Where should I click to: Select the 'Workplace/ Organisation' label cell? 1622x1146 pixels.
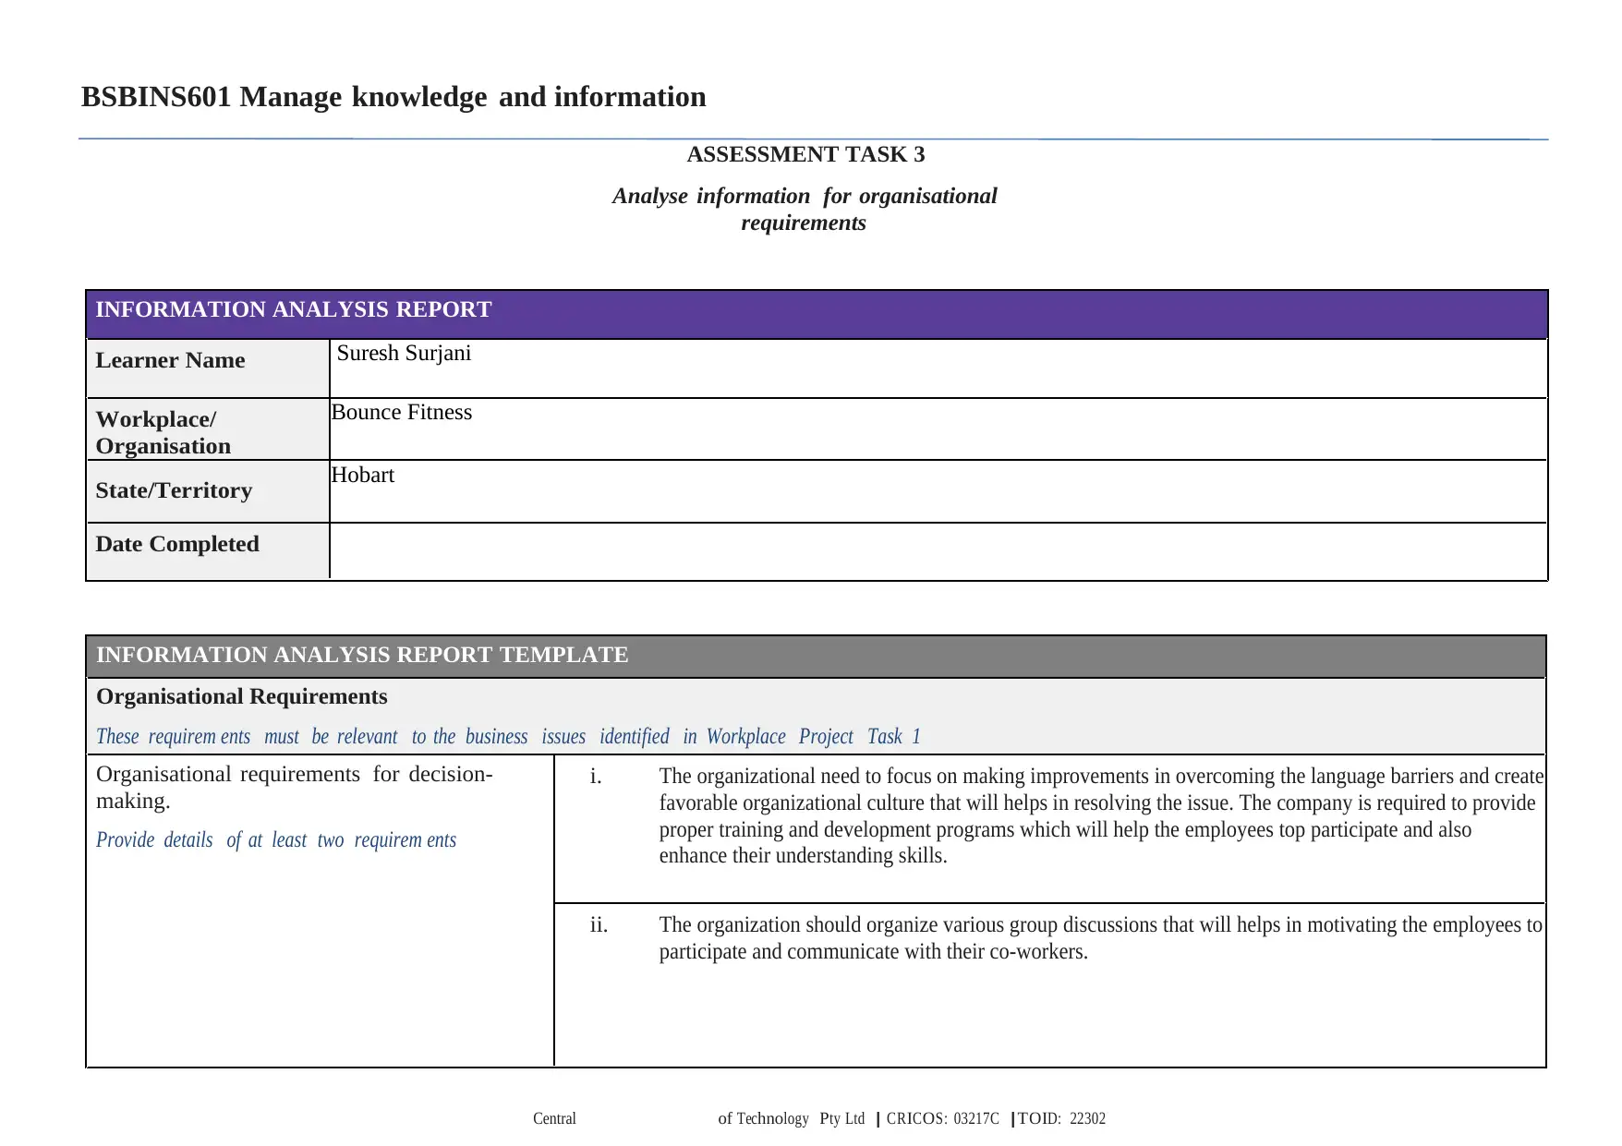[208, 429]
